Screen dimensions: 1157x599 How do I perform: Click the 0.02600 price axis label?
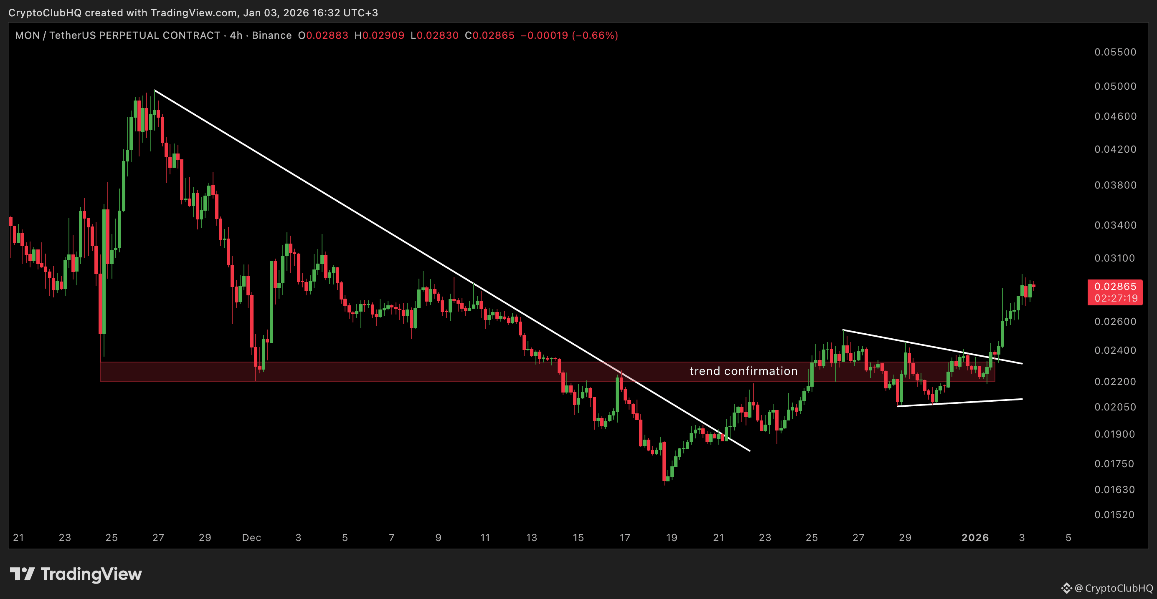pos(1115,321)
